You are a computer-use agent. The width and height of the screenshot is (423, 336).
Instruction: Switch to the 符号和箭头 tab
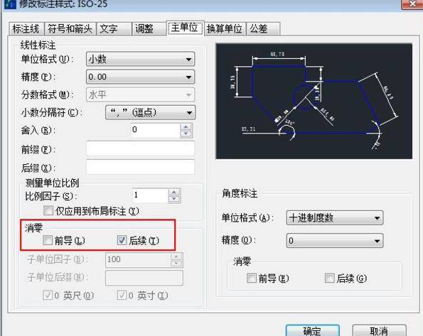70,28
